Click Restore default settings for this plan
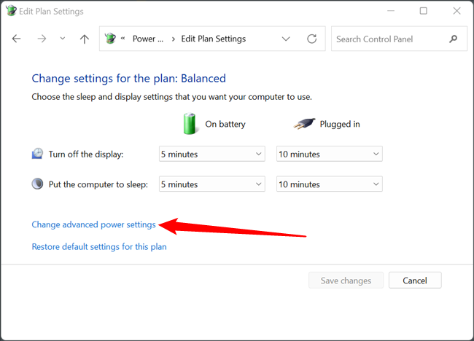 [x=99, y=247]
